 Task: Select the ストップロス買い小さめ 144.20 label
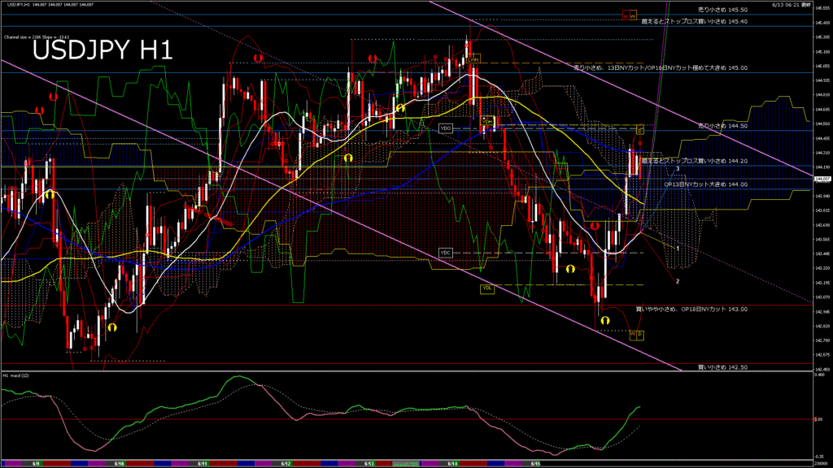(695, 161)
